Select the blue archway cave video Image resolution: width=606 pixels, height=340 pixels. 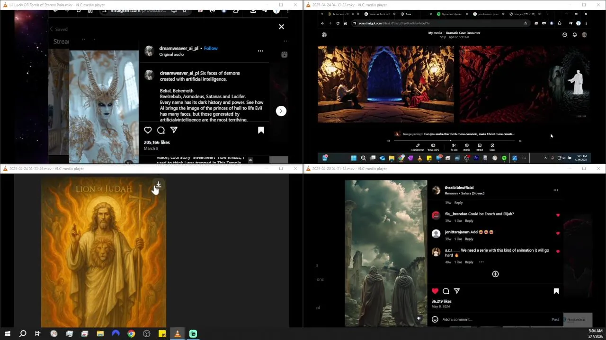click(x=385, y=84)
